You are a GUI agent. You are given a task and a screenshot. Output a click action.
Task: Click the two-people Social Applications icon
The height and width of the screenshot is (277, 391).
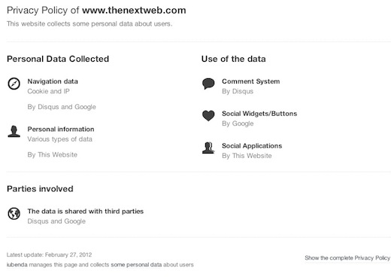(208, 148)
